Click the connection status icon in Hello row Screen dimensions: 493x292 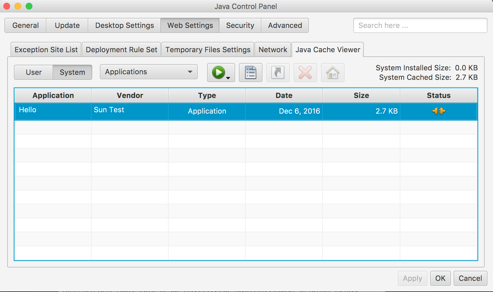[x=438, y=111]
